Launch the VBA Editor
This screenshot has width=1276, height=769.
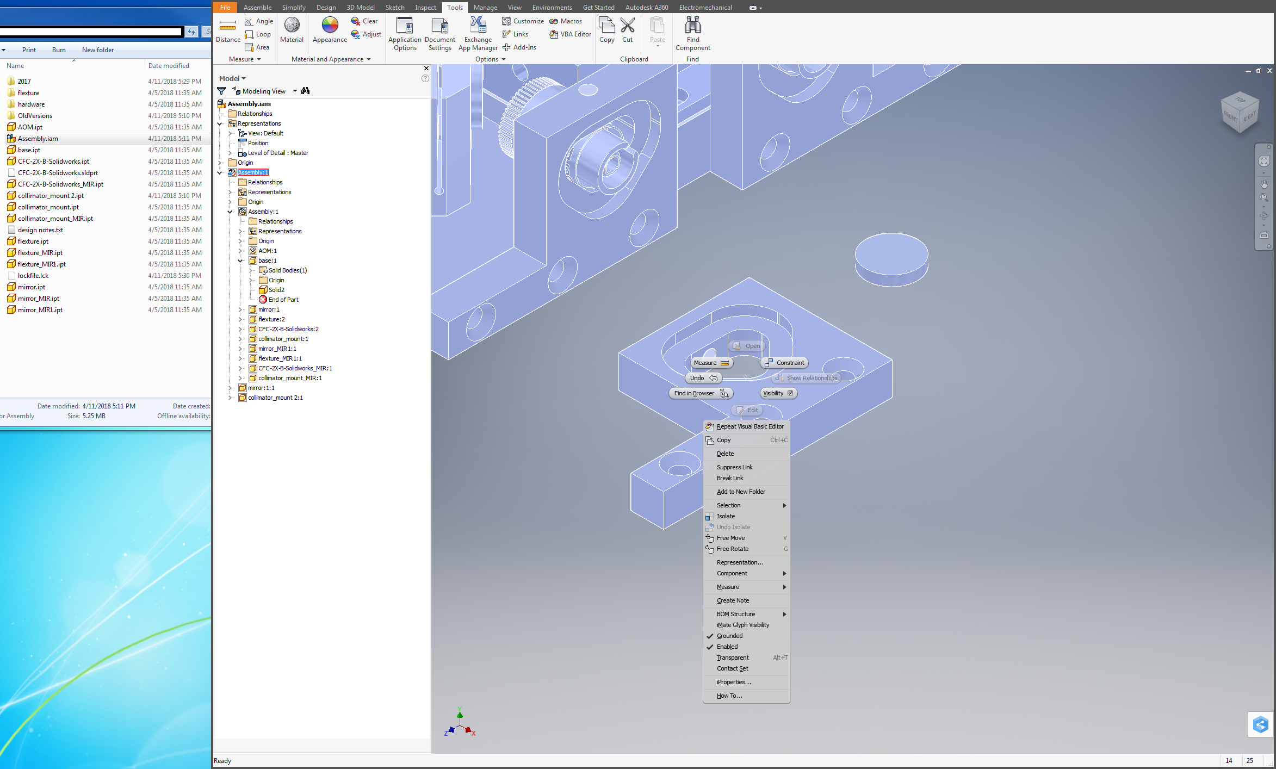570,34
